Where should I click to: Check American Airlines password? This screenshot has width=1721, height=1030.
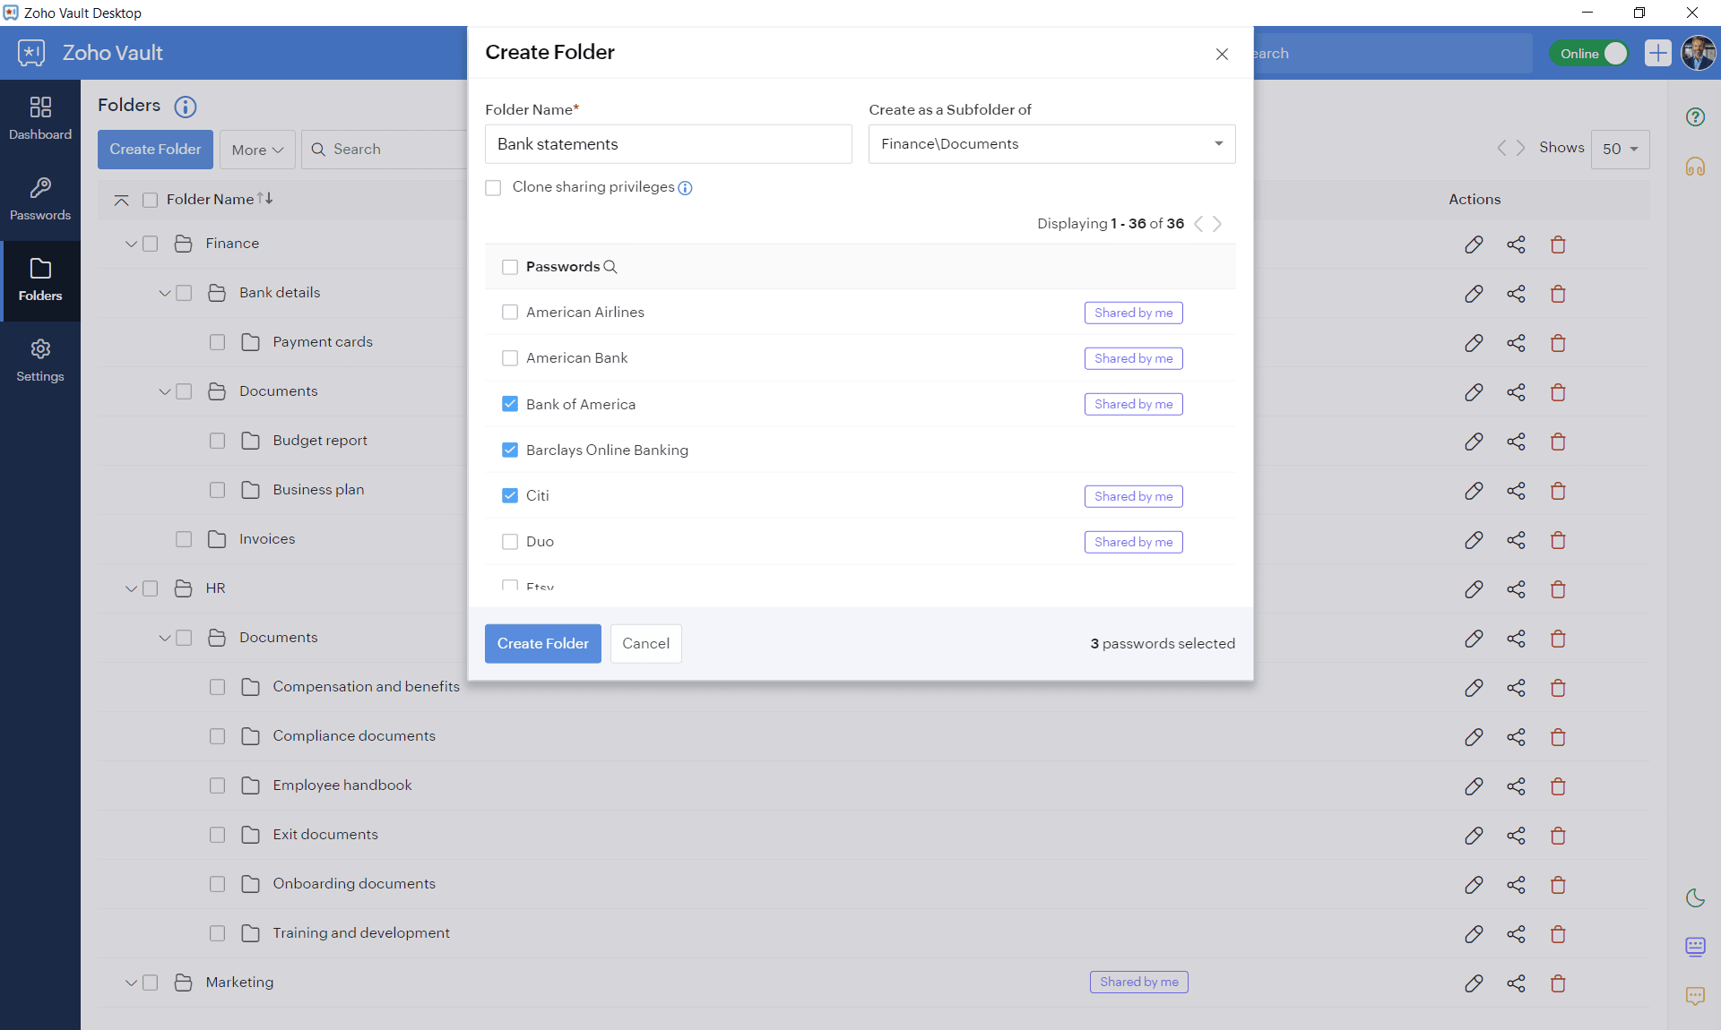(510, 312)
